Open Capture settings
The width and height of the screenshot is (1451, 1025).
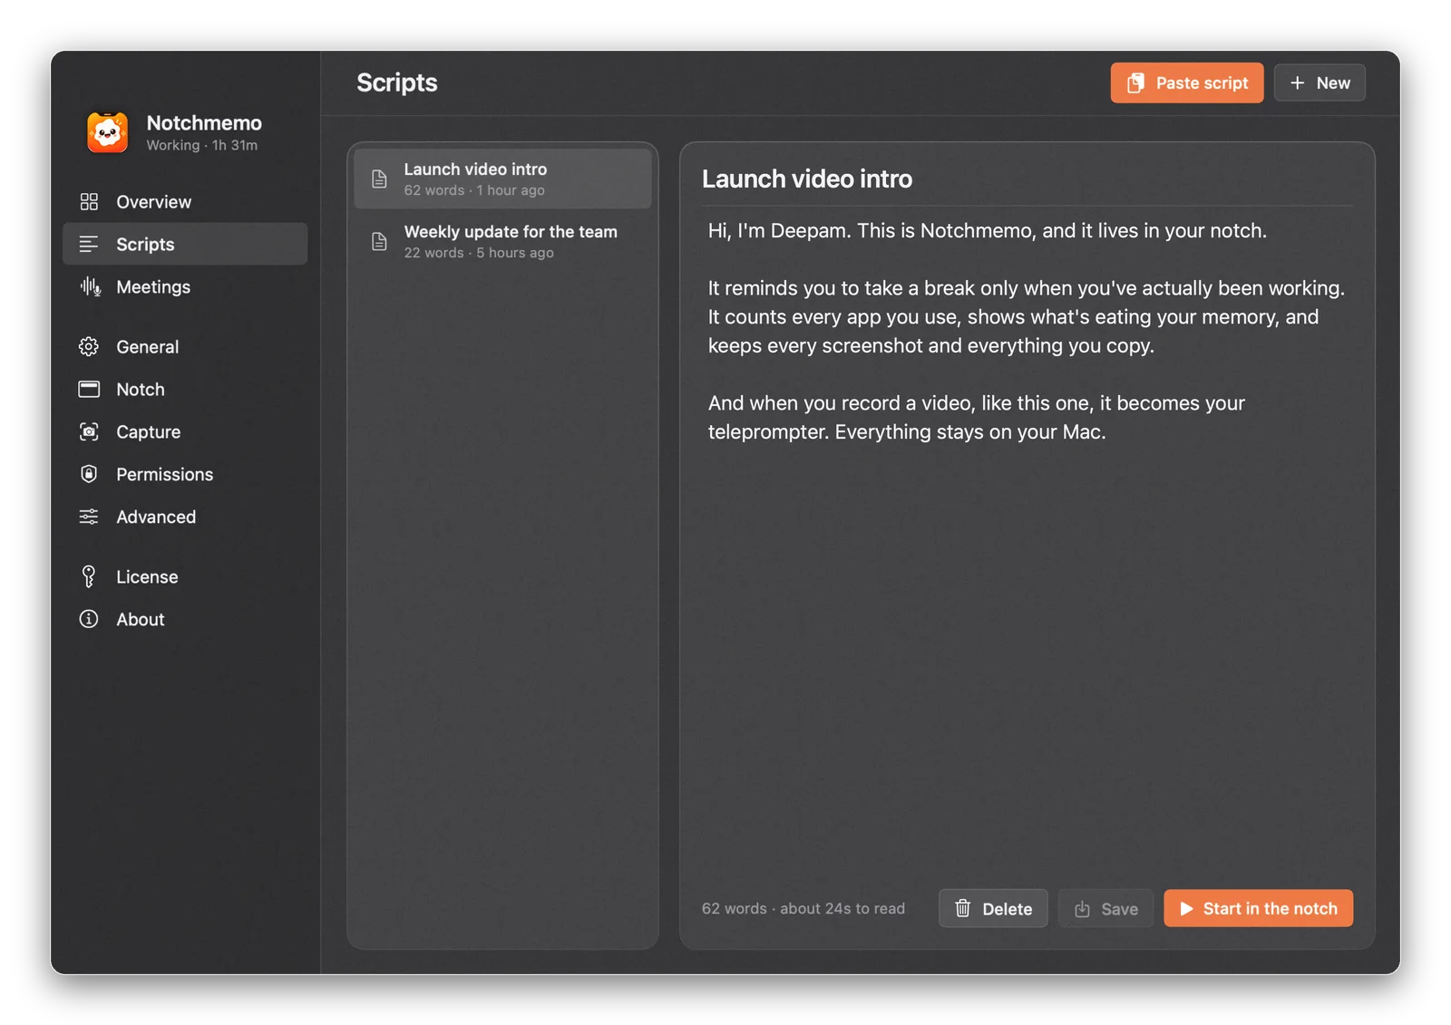185,431
